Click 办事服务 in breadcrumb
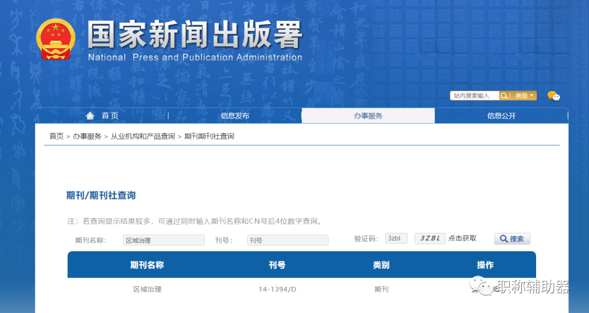The width and height of the screenshot is (589, 313). click(87, 136)
